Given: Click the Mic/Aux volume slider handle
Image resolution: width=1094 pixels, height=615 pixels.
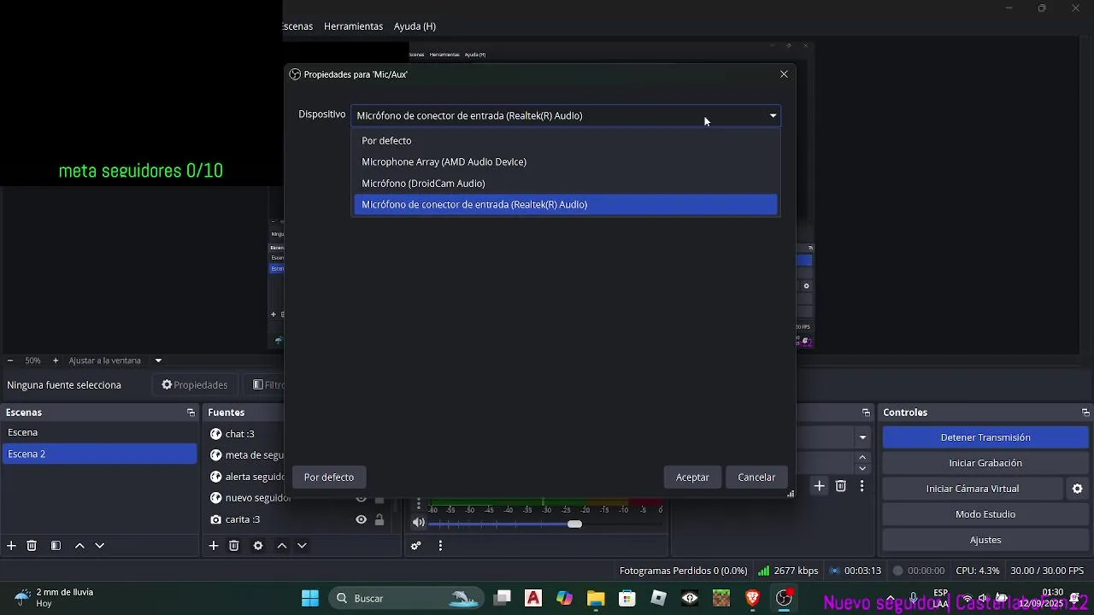Looking at the screenshot, I should point(575,524).
